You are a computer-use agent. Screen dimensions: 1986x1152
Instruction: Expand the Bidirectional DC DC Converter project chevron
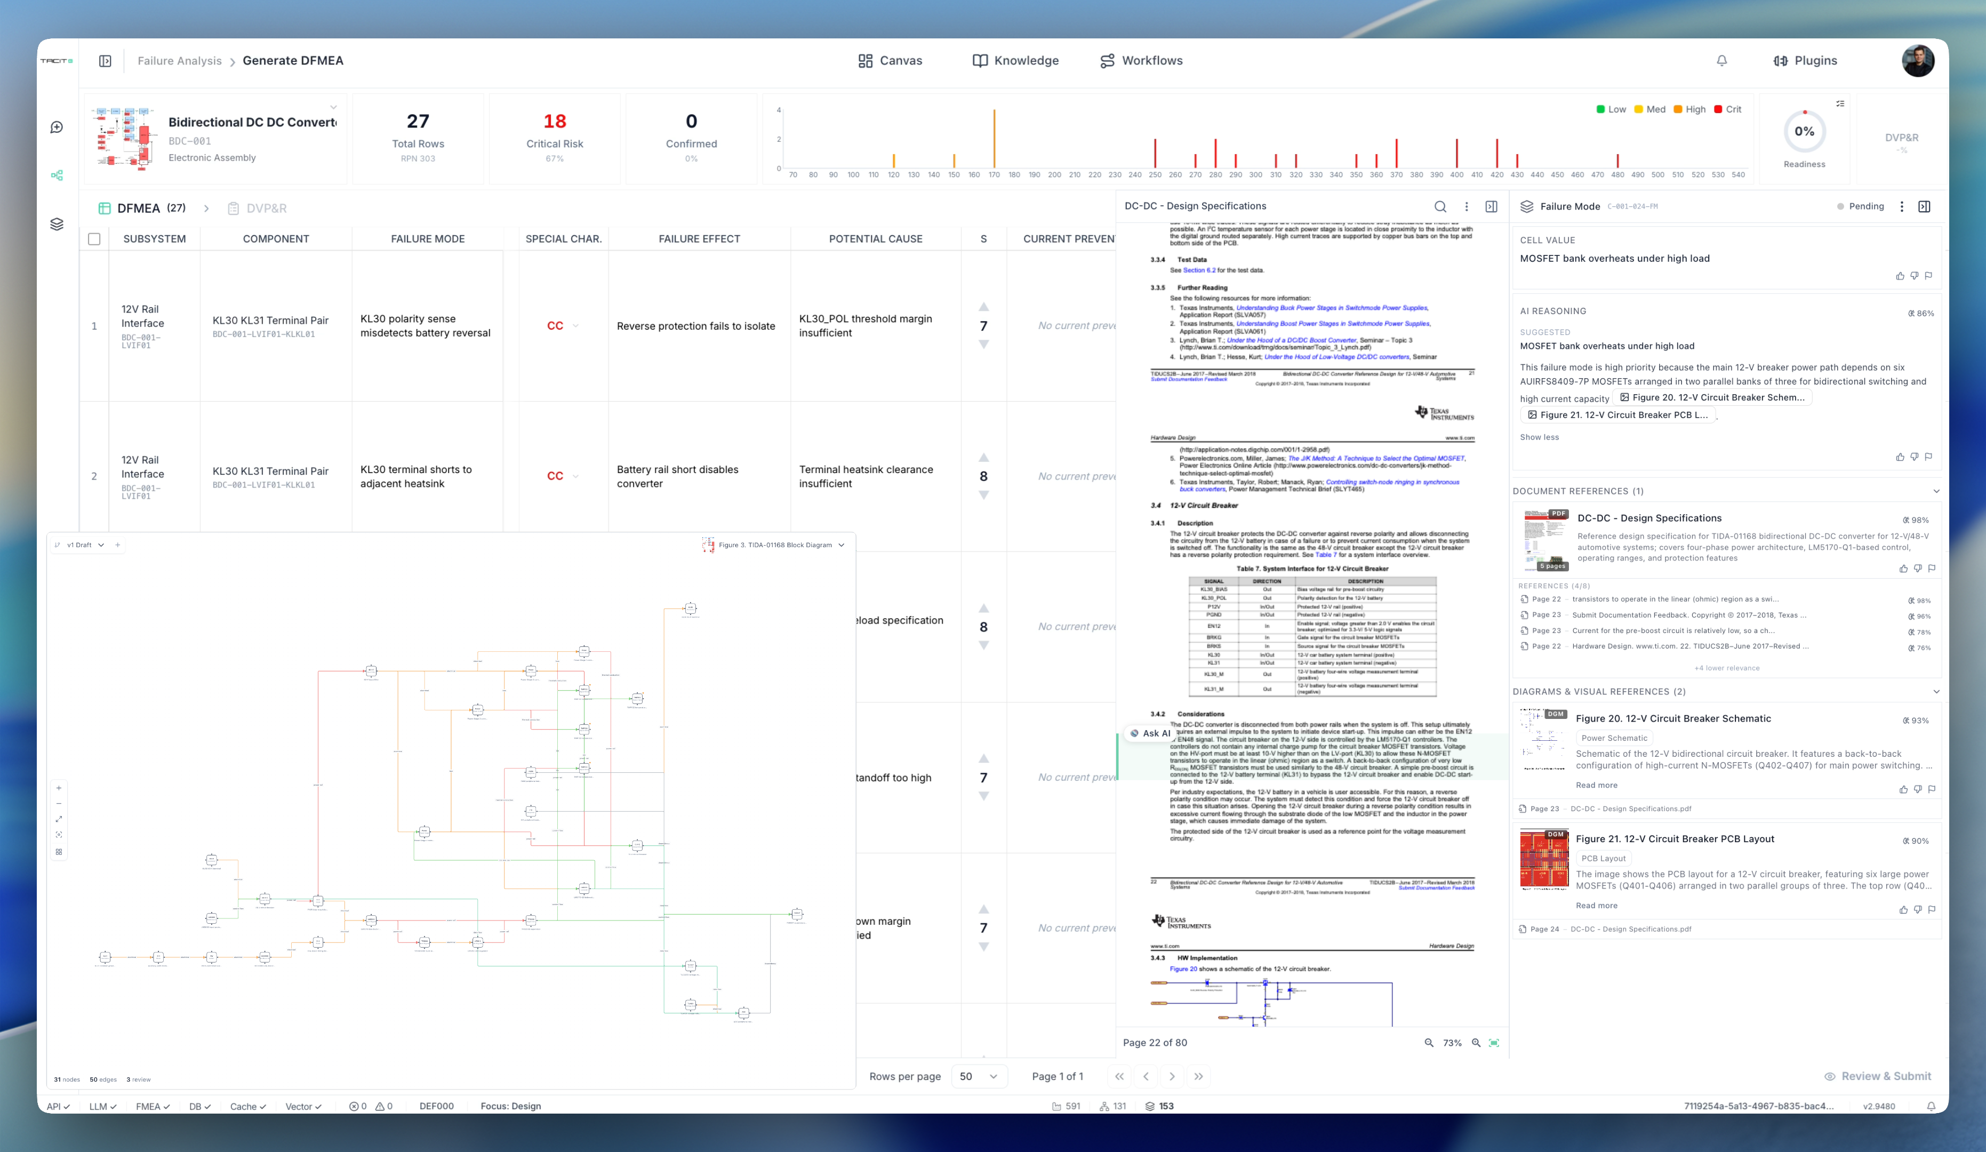333,107
